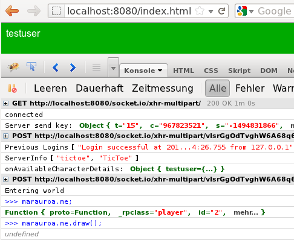Click the site identity icon in address bar

pos(56,11)
